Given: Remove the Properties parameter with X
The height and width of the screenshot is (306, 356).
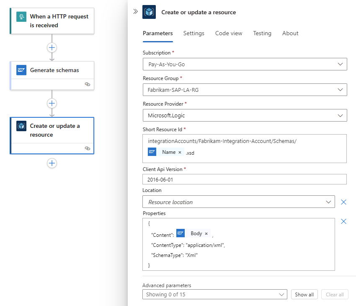Looking at the screenshot, I should point(343,221).
